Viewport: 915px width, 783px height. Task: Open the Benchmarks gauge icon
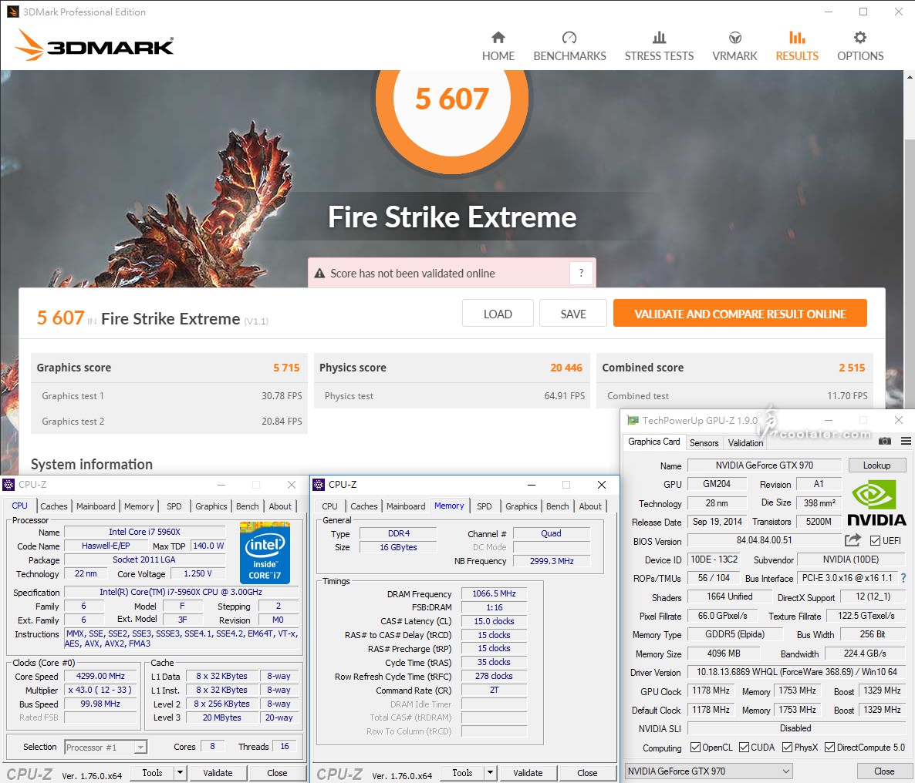569,37
